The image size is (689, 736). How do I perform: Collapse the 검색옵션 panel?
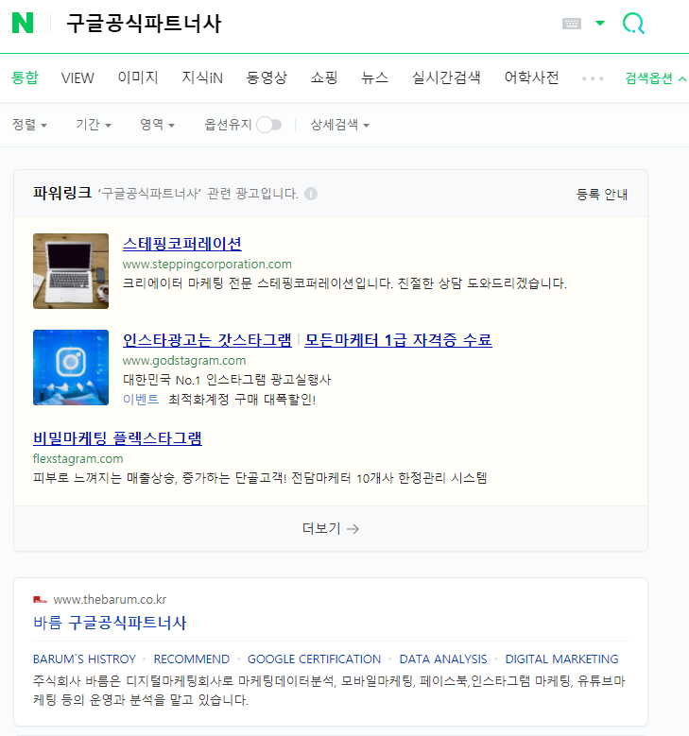click(x=656, y=77)
